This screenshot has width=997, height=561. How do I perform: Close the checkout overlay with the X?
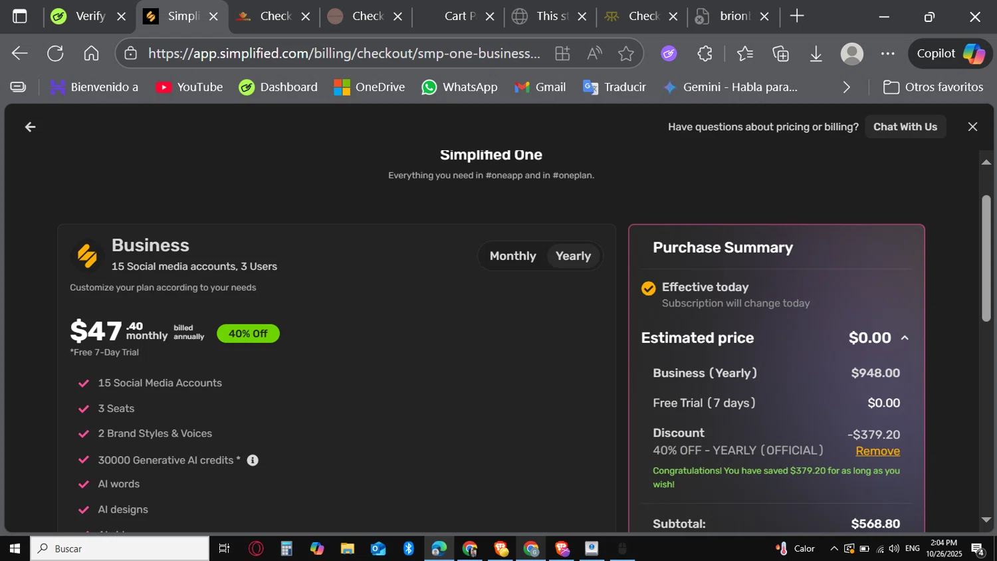(x=972, y=126)
